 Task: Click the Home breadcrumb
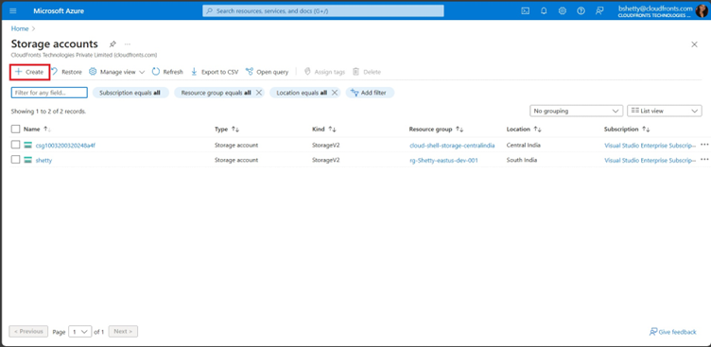coord(20,28)
